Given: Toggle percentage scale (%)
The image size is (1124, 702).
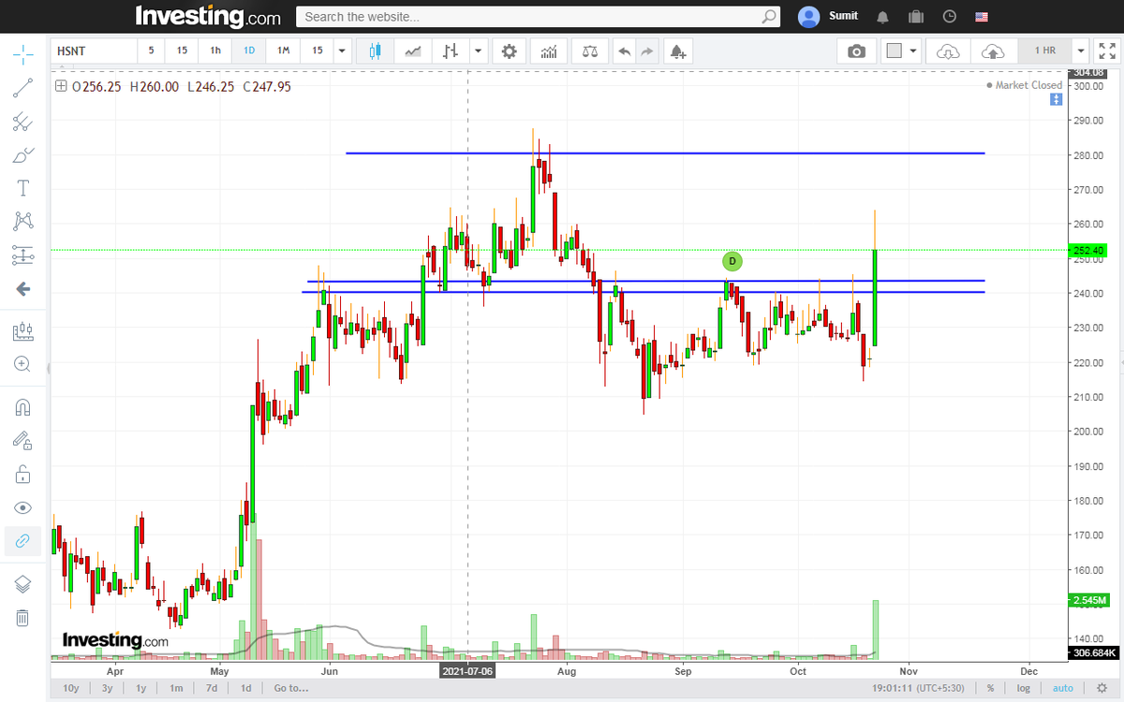Looking at the screenshot, I should click(x=990, y=688).
